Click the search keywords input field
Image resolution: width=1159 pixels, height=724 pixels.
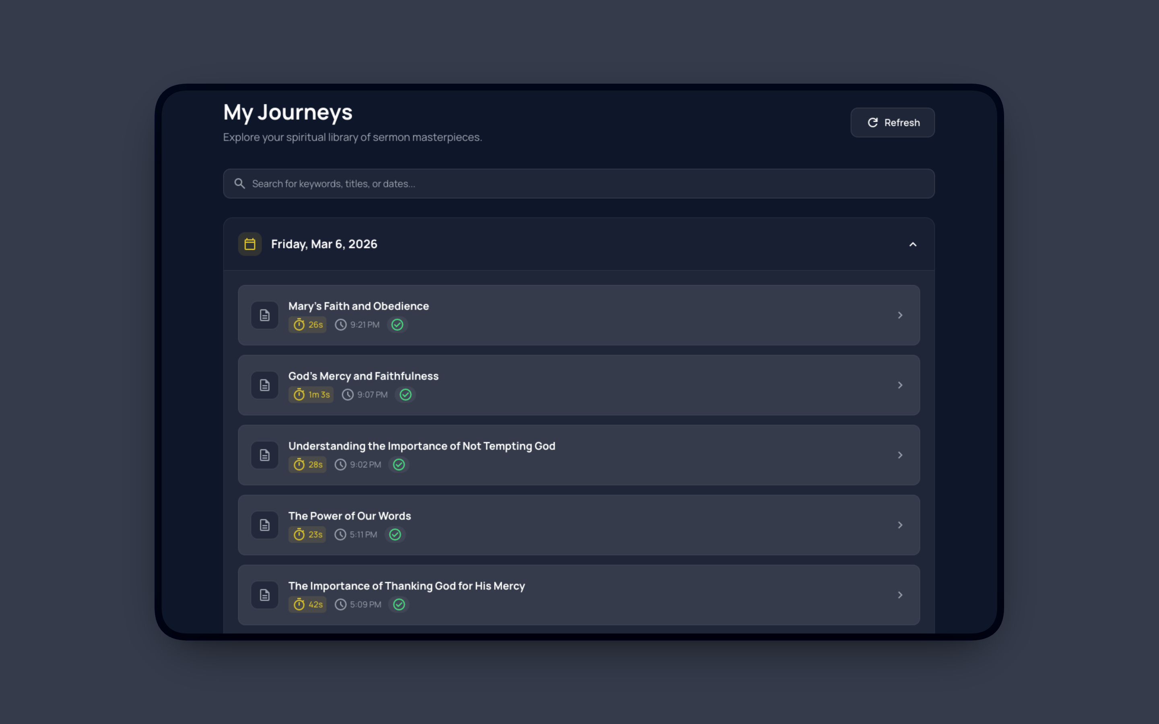pos(579,183)
